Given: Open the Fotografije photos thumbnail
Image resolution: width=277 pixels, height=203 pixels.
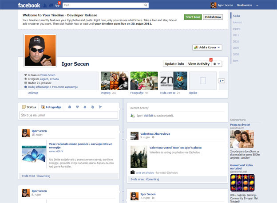Looking at the screenshot, I should (x=144, y=81).
